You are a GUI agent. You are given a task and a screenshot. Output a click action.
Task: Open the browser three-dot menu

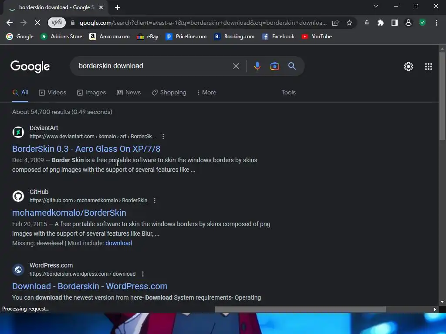[x=436, y=23]
